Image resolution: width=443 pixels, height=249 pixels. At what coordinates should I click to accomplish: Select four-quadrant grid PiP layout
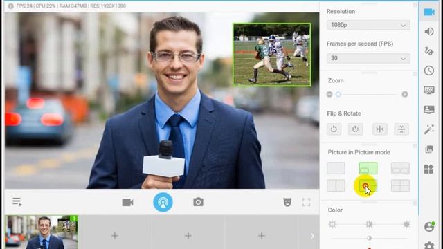[400, 185]
